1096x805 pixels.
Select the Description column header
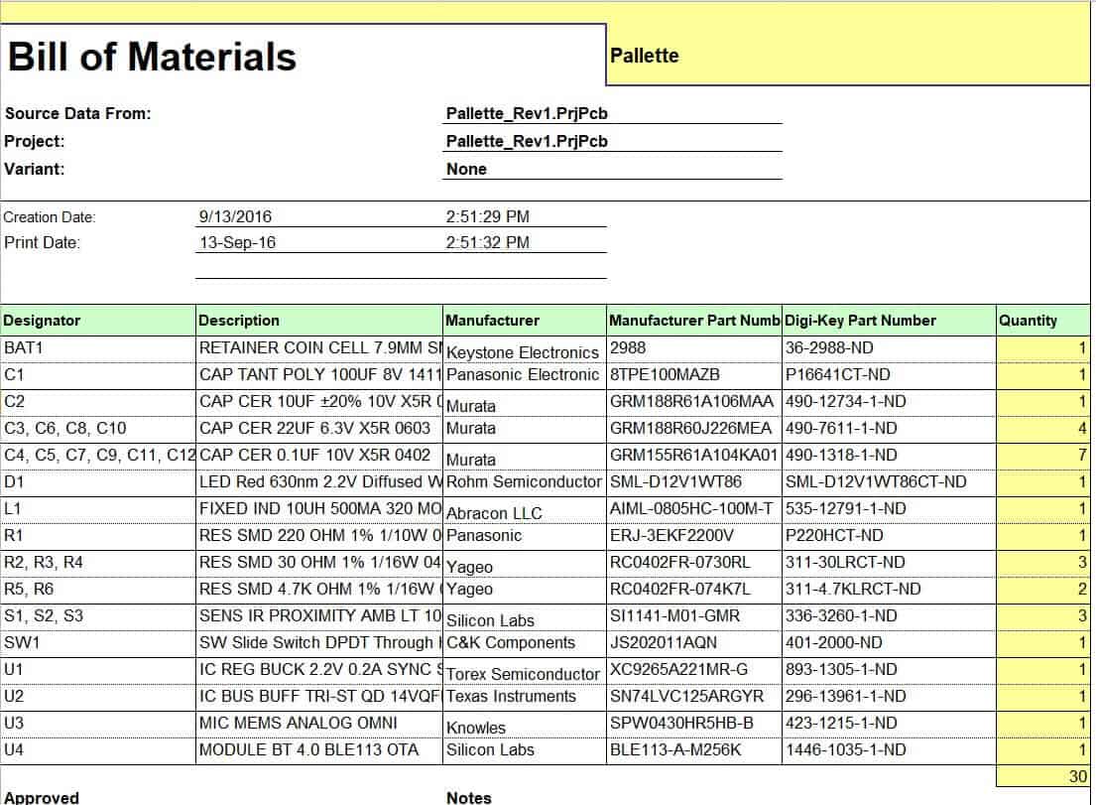coord(318,321)
